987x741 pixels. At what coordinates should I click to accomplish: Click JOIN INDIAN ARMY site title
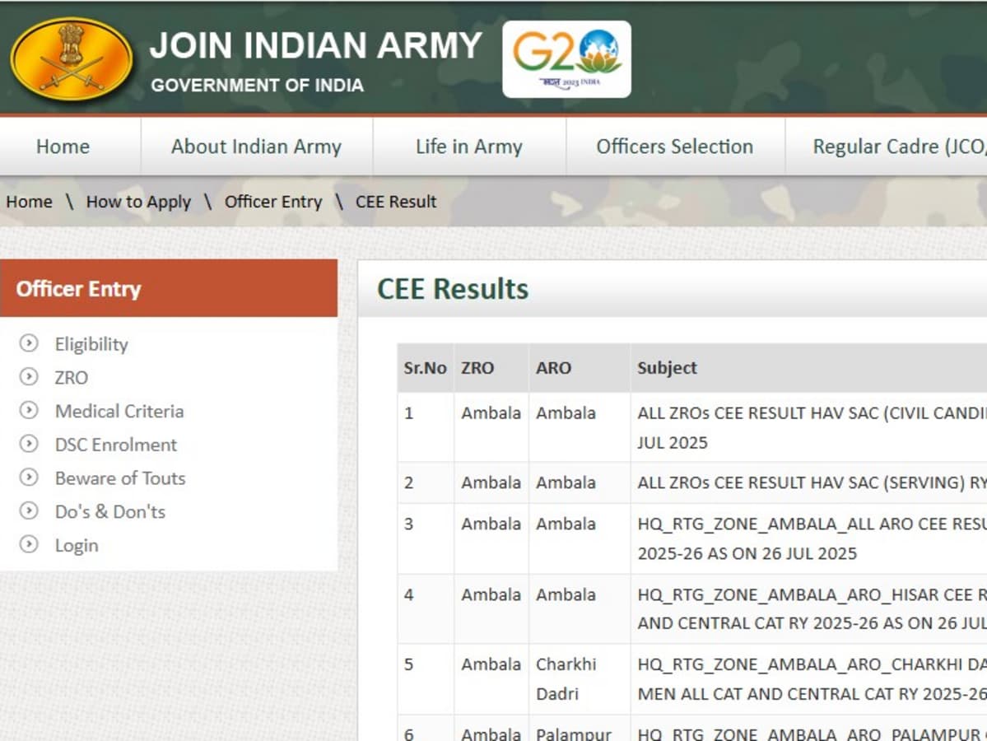pyautogui.click(x=316, y=45)
